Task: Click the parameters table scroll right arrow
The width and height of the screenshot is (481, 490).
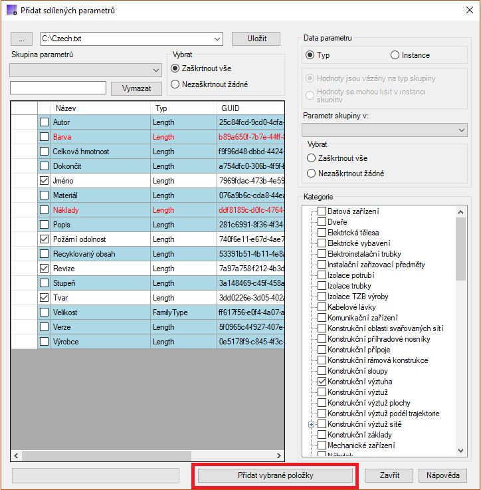Action: 278,455
